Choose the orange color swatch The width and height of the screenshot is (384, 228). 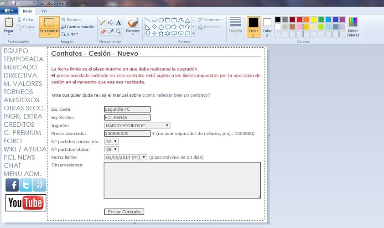pos(306,20)
